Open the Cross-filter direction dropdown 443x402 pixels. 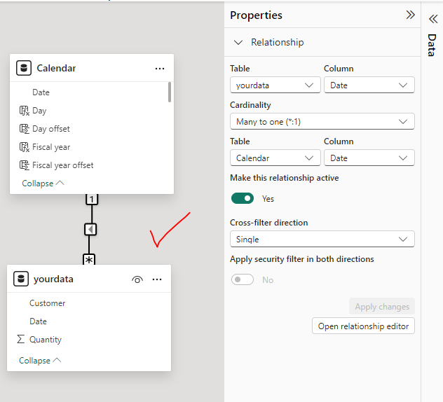(322, 239)
